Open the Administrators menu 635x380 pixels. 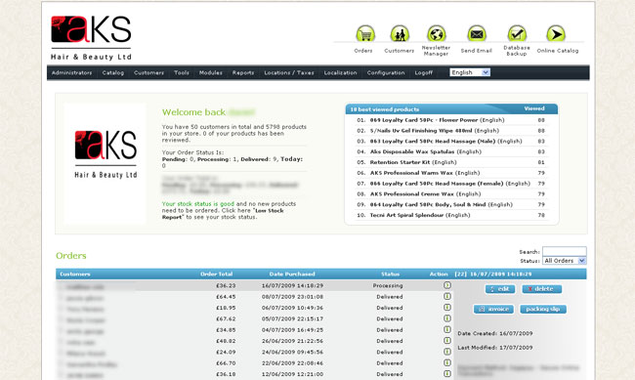tap(71, 73)
